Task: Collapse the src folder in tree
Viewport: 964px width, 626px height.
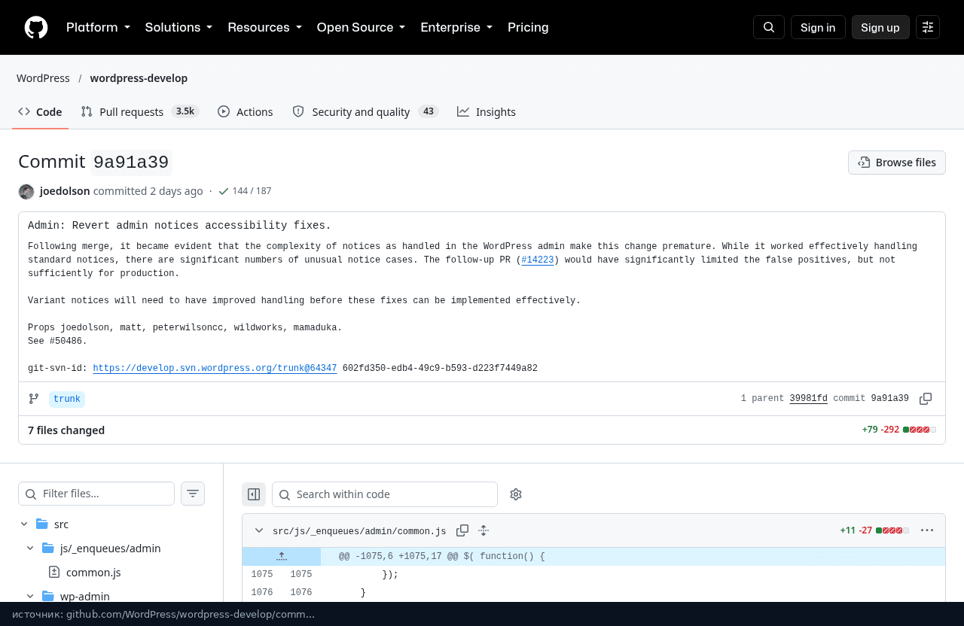Action: [x=24, y=524]
